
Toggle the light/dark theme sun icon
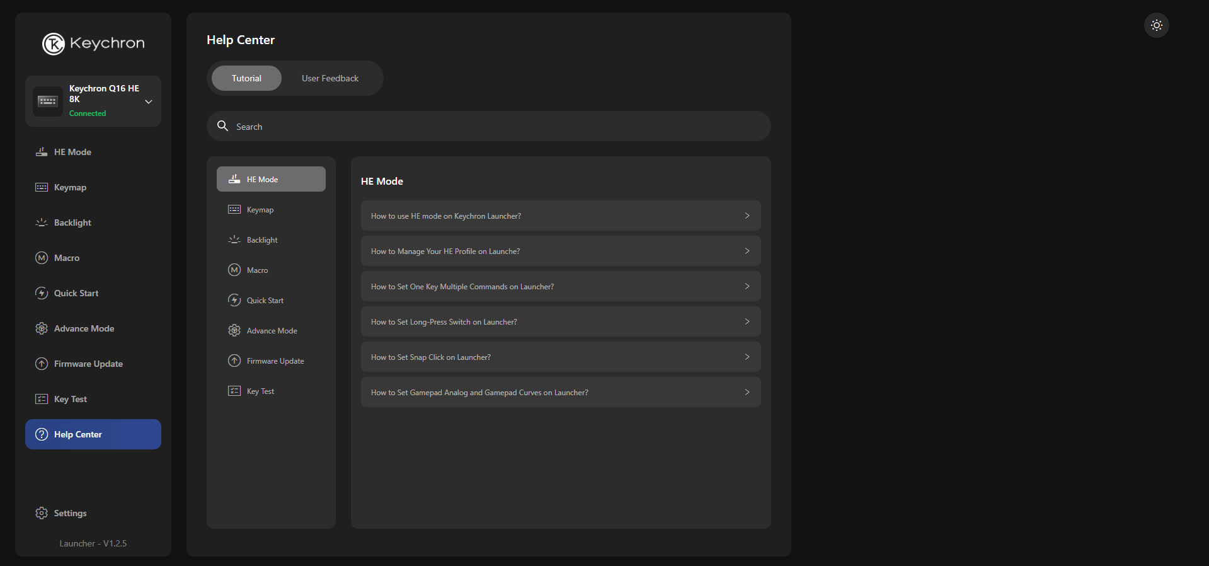point(1156,25)
